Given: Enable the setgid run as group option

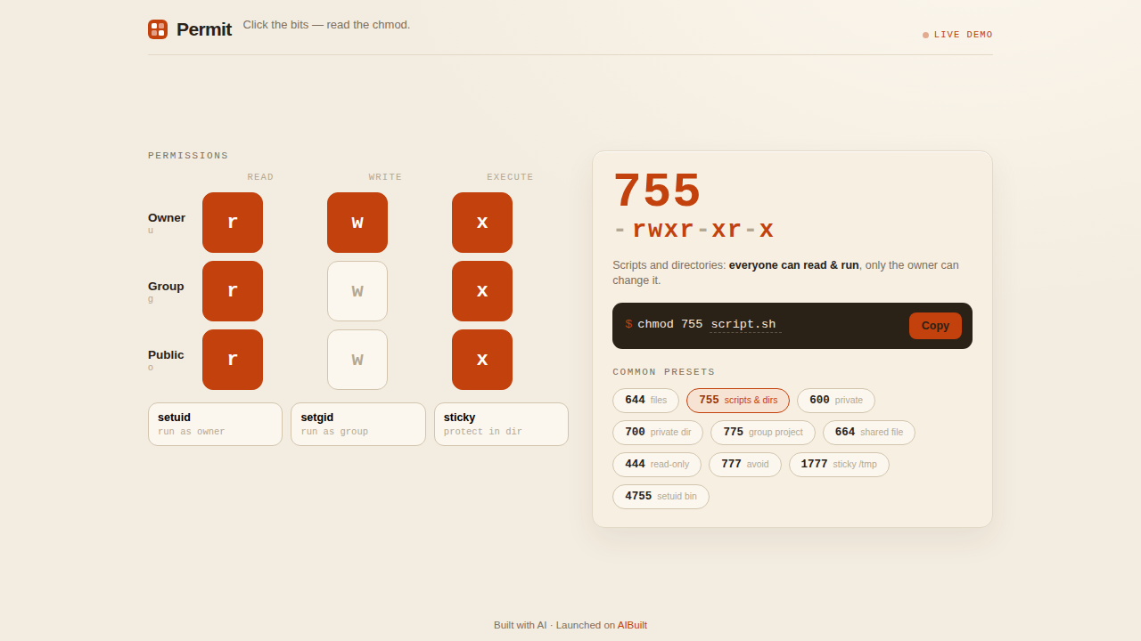Looking at the screenshot, I should 358,424.
